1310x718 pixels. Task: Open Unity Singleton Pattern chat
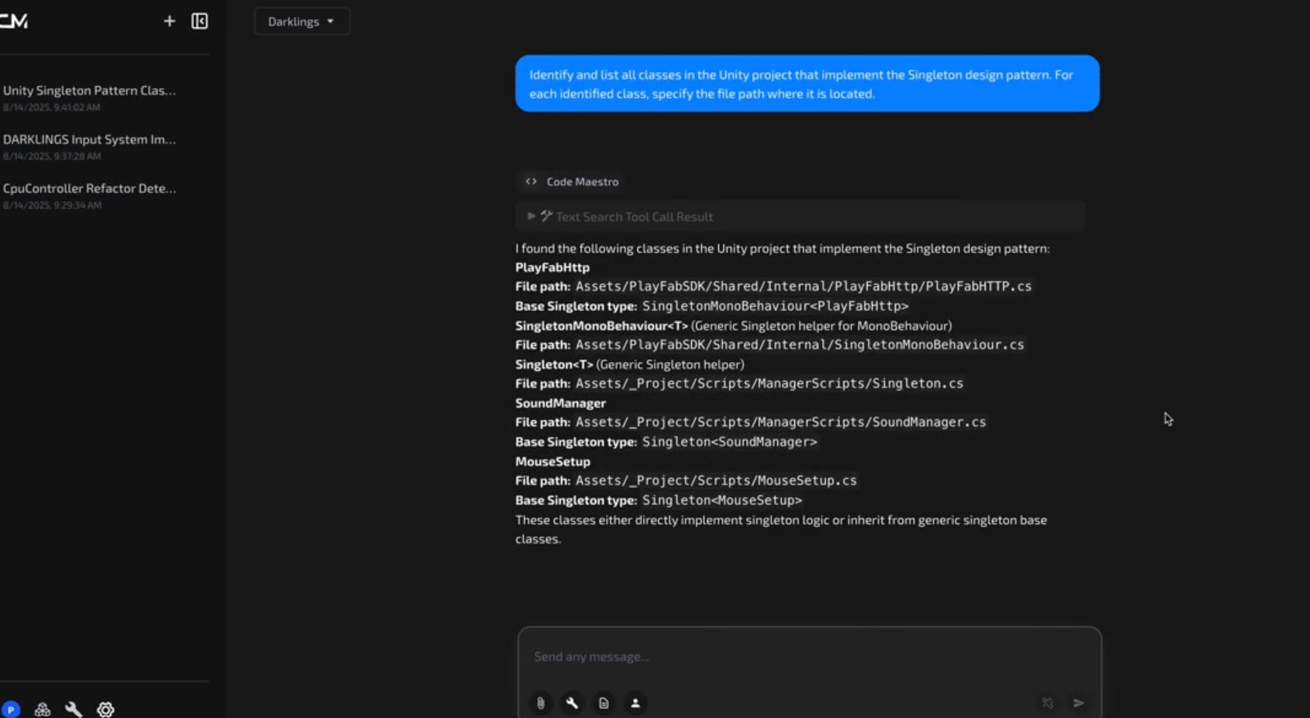89,91
